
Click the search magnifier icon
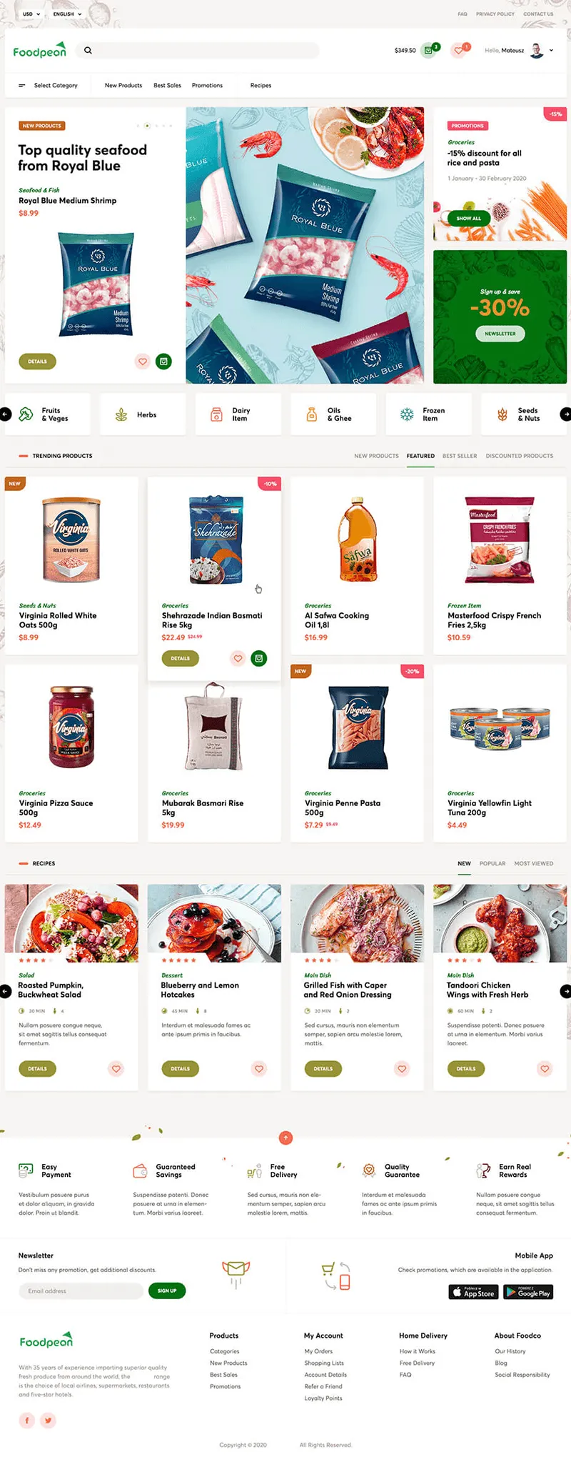point(88,51)
